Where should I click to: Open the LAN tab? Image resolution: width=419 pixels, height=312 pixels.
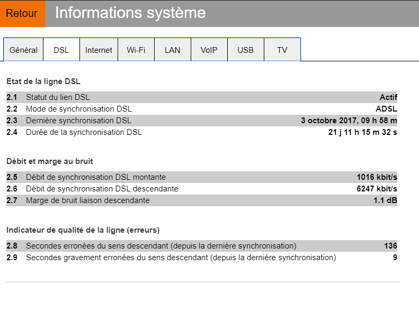click(x=172, y=50)
